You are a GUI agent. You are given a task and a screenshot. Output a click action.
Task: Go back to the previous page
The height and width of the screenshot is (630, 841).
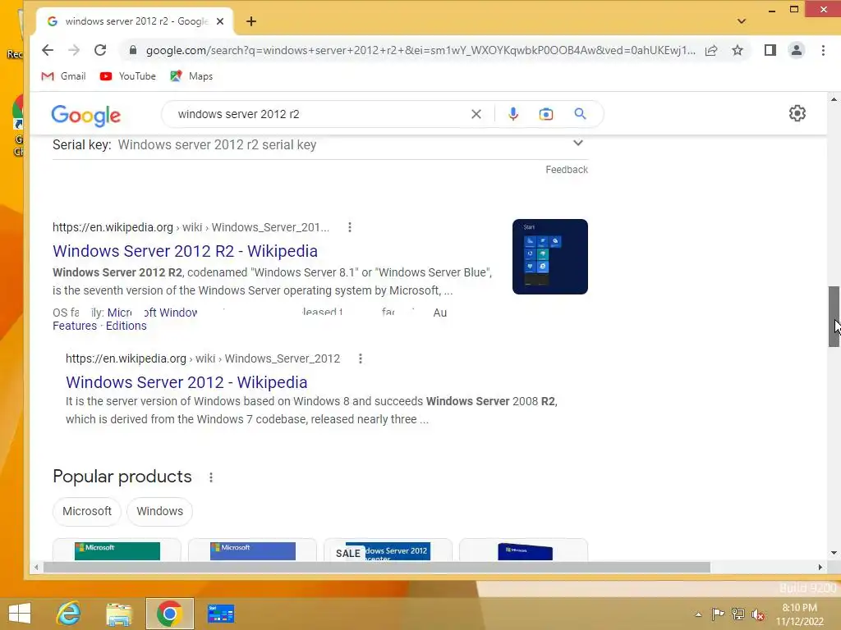[x=47, y=50]
